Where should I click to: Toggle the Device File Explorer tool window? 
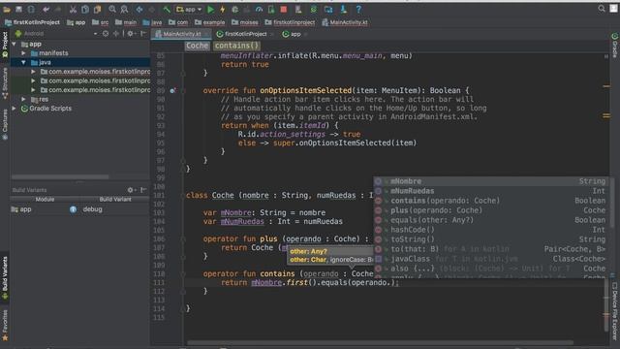click(x=615, y=311)
